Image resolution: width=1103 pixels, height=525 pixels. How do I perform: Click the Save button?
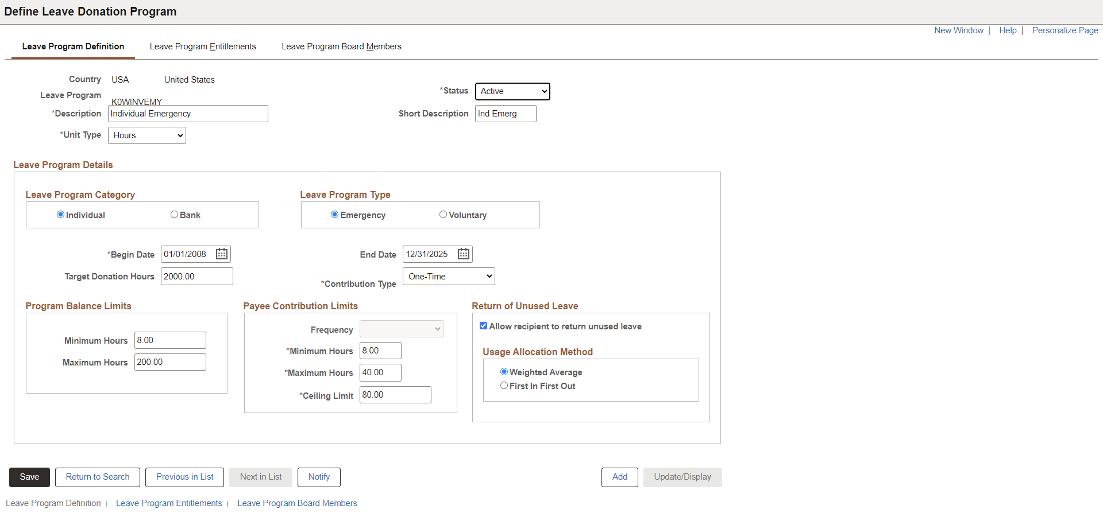click(x=29, y=477)
